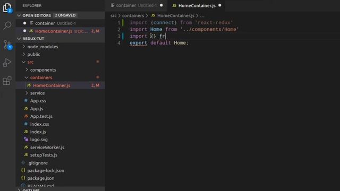Click the breadcrumb ellipsis item

[x=202, y=16]
